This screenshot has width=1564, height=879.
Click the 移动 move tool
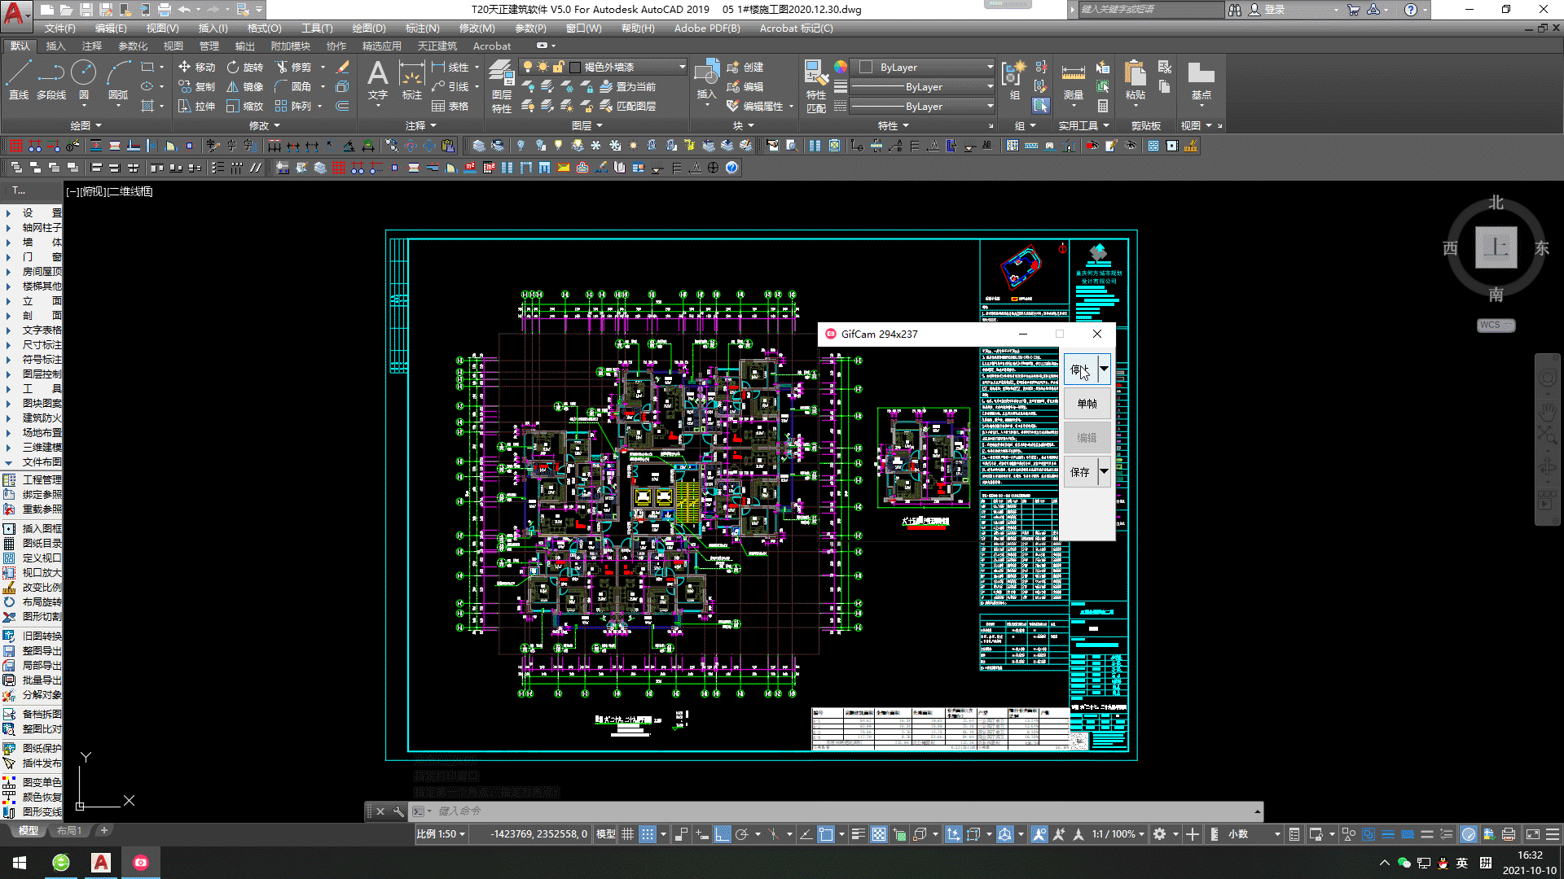(x=197, y=67)
